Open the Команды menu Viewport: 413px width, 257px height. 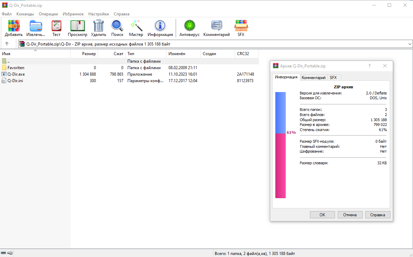(x=25, y=14)
